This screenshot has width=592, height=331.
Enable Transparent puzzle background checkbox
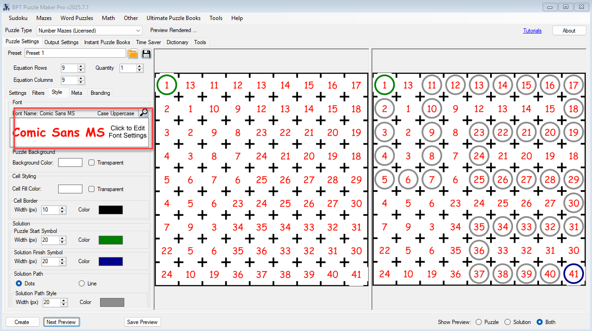92,163
